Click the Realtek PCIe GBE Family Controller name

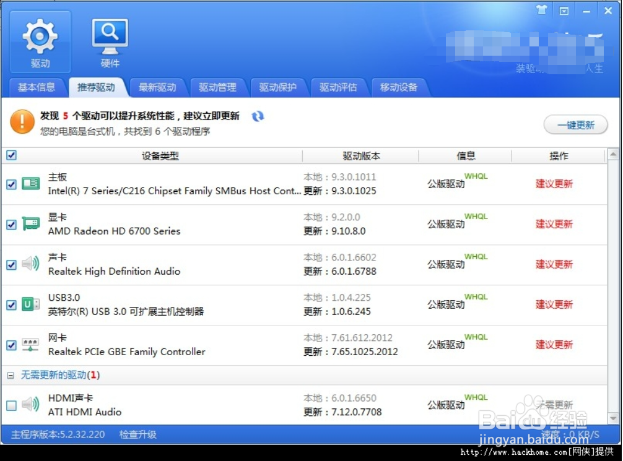tap(127, 352)
